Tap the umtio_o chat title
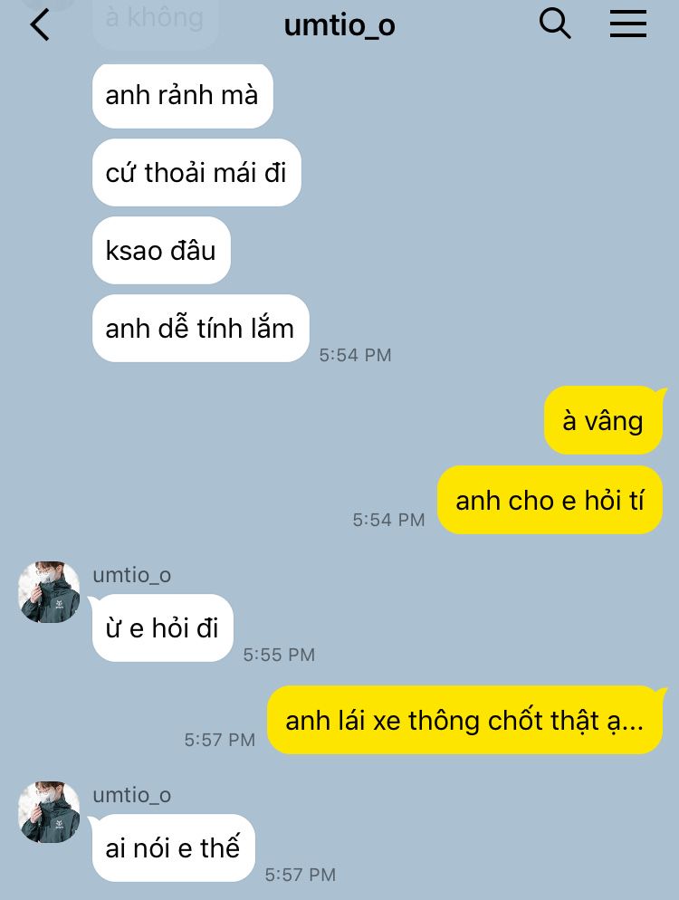 point(339,25)
